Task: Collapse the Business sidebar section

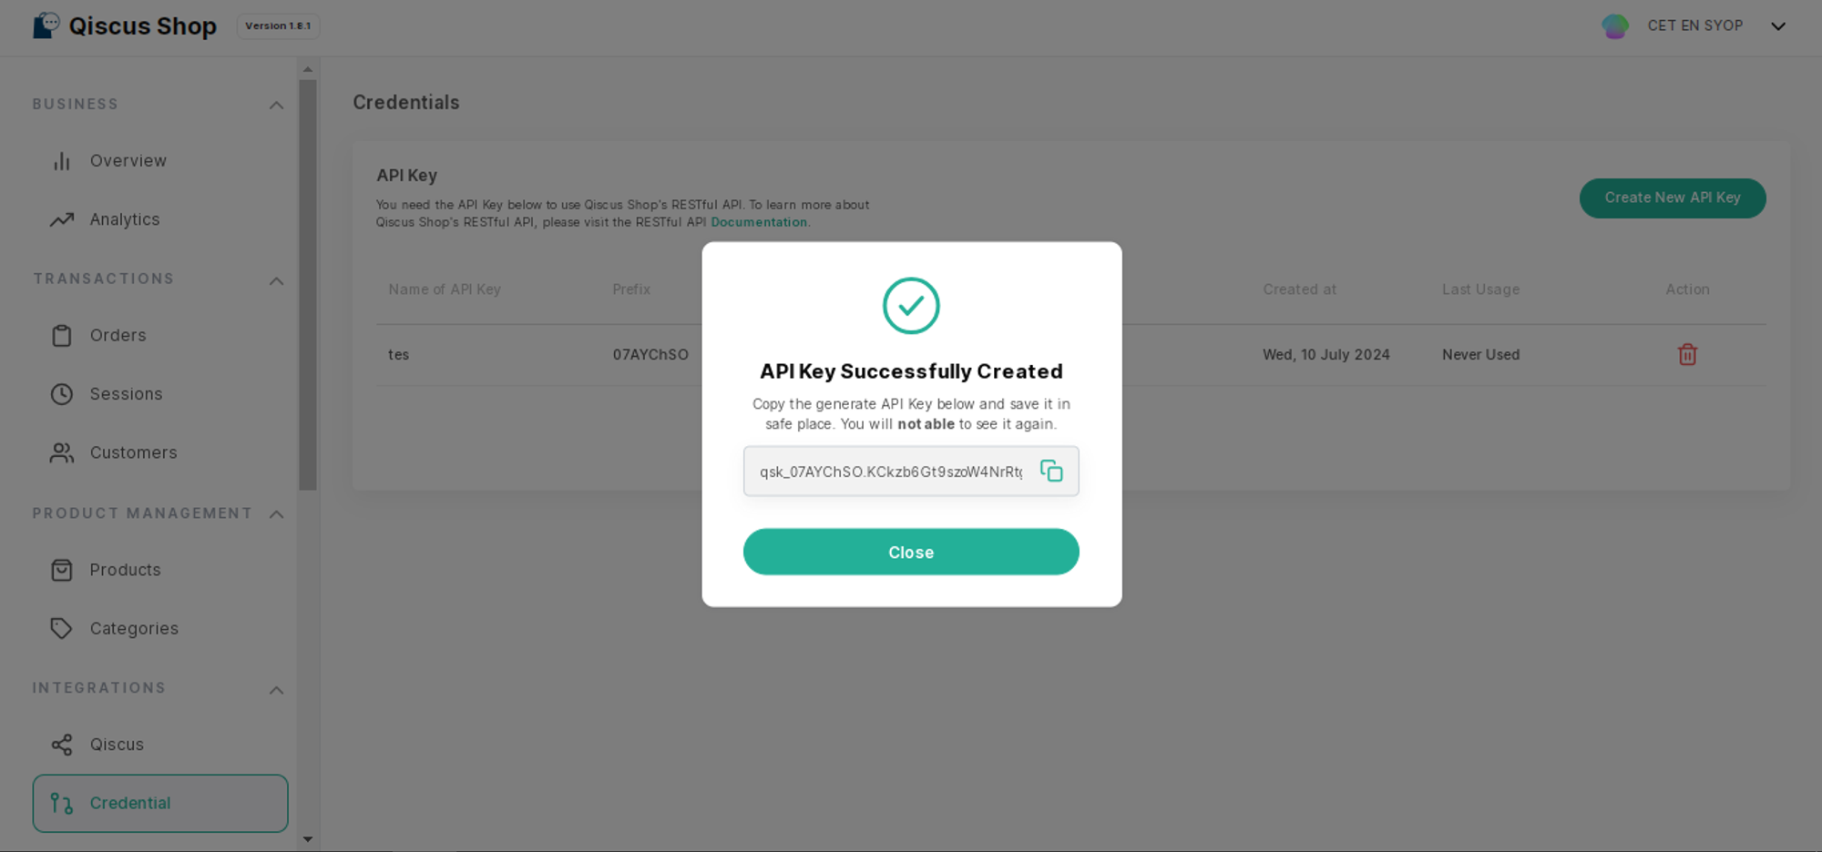Action: pyautogui.click(x=276, y=105)
